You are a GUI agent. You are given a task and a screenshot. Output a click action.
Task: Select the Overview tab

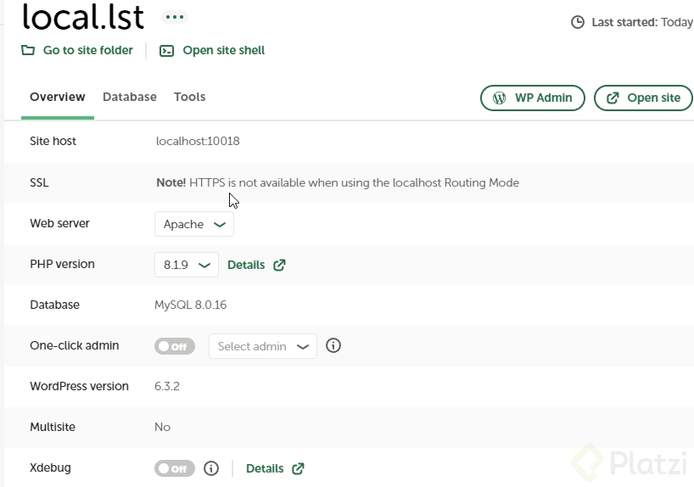tap(58, 97)
